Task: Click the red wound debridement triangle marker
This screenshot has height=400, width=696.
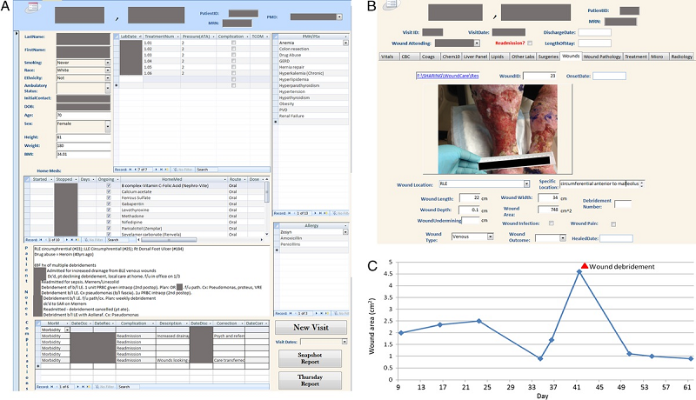Action: point(585,264)
